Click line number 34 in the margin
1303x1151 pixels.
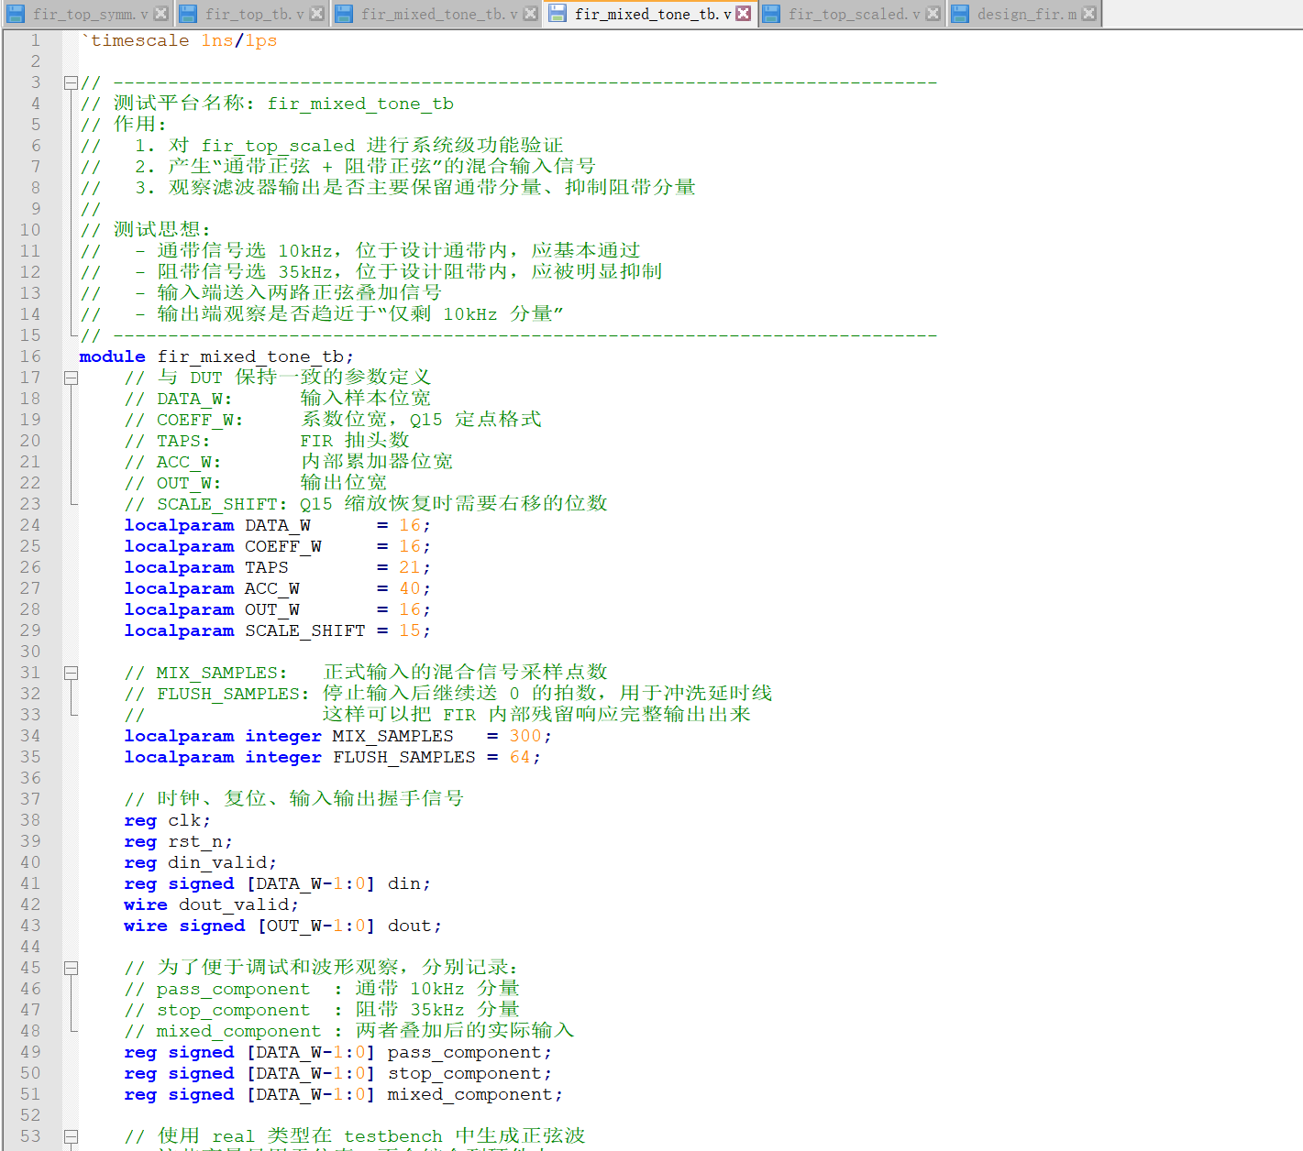[30, 736]
